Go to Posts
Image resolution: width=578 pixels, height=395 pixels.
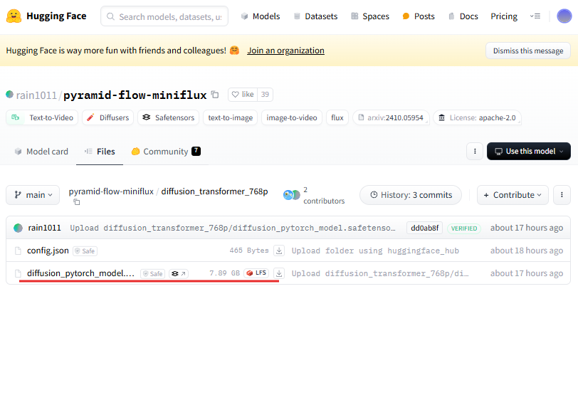pos(419,16)
